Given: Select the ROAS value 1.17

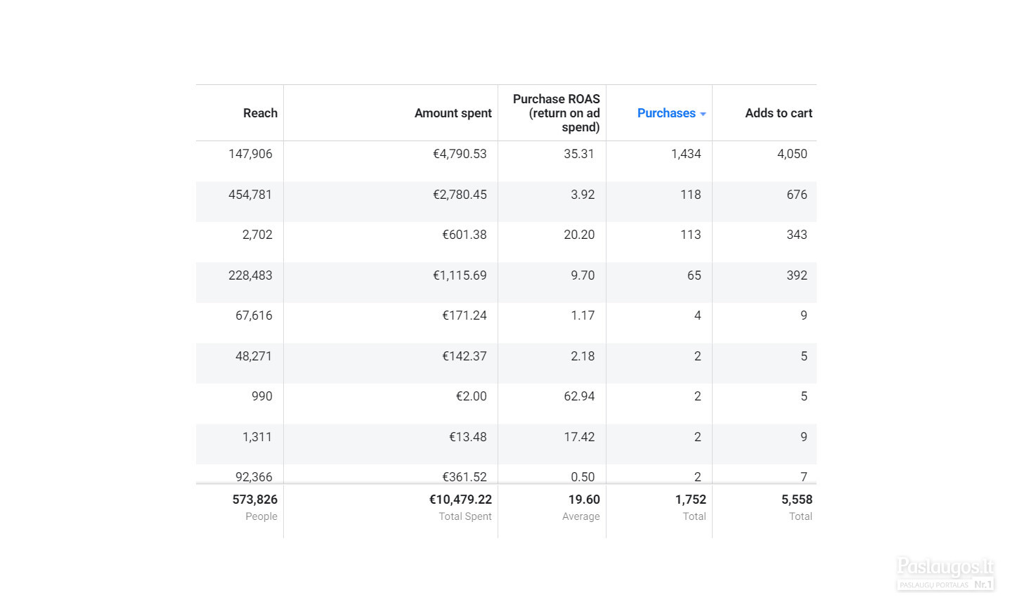Looking at the screenshot, I should pyautogui.click(x=583, y=315).
